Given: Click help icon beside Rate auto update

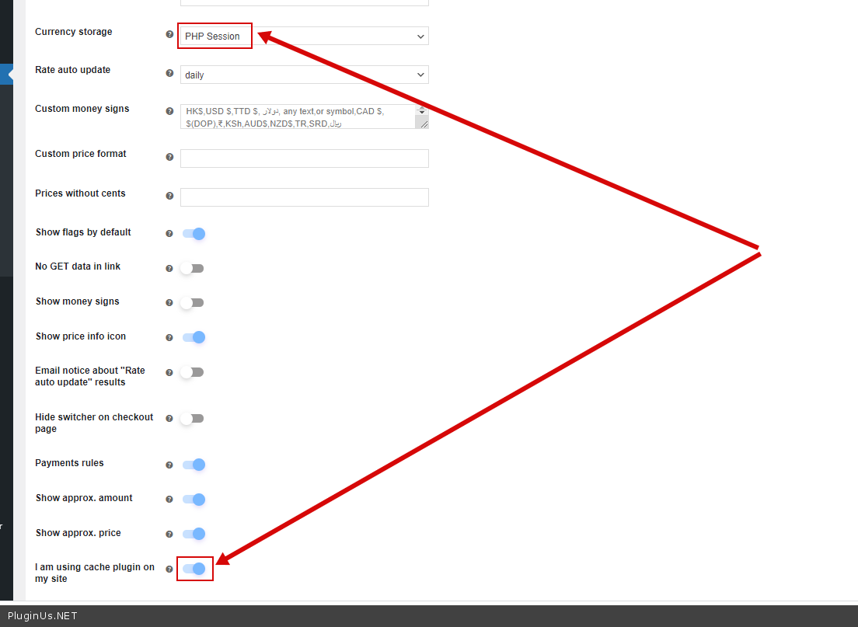Looking at the screenshot, I should [169, 73].
